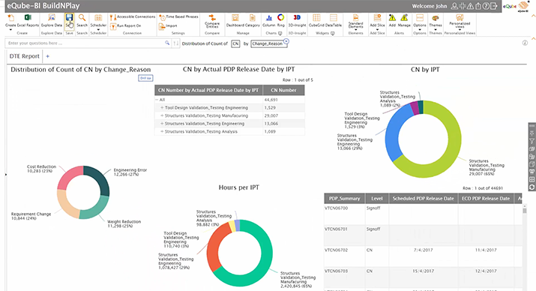Insert a Column chart

point(268,20)
